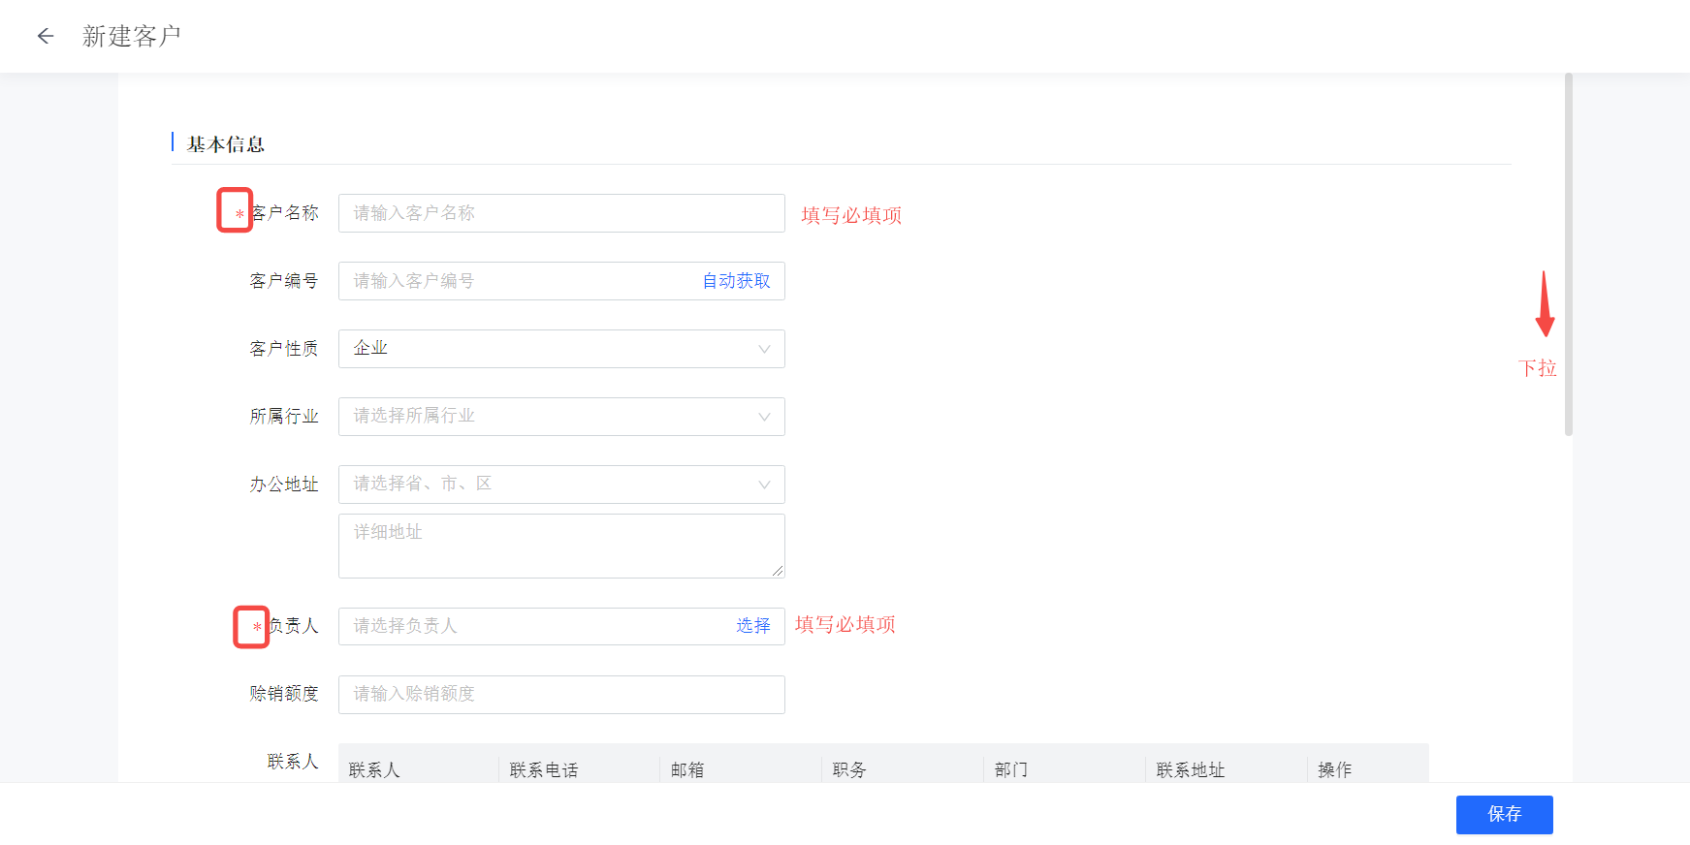1690x845 pixels.
Task: Open the 客户性质 dropdown chevron
Action: [x=764, y=349]
